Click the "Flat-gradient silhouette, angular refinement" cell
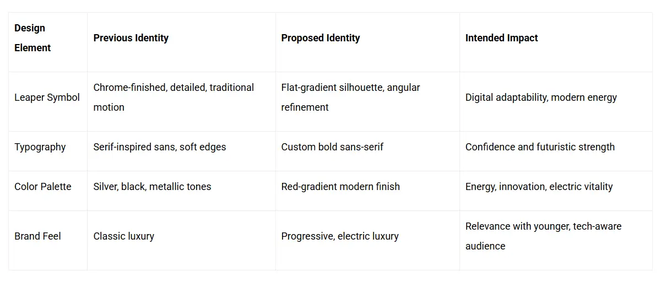Image resolution: width=661 pixels, height=282 pixels. (x=350, y=97)
